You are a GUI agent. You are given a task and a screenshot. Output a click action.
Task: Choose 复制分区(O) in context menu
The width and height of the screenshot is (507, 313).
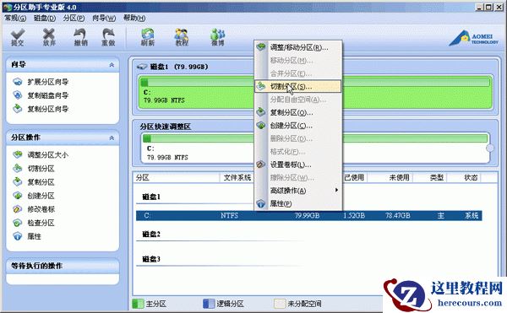(298, 112)
